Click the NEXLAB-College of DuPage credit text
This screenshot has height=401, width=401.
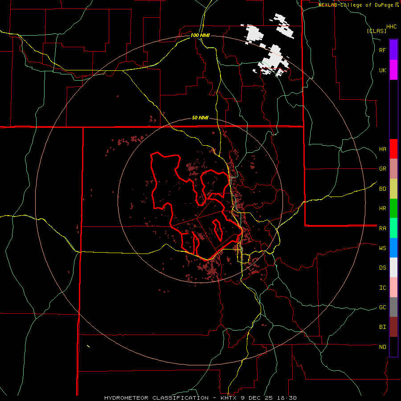(359, 5)
